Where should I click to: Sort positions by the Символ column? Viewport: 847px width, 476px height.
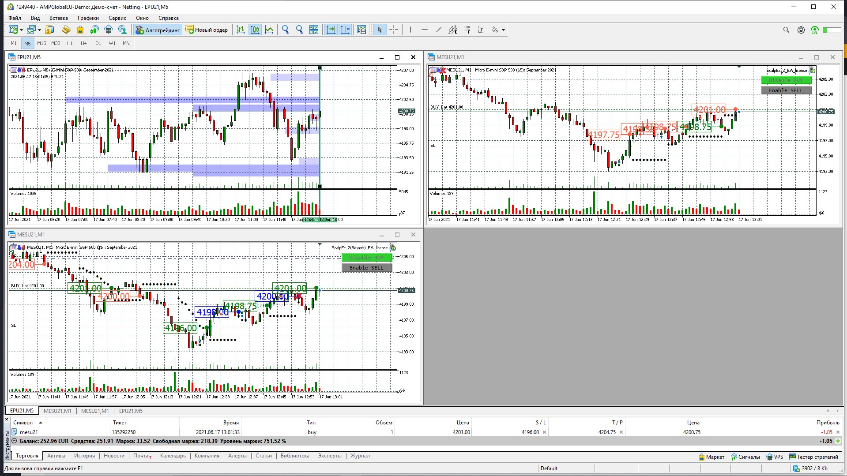tap(23, 423)
